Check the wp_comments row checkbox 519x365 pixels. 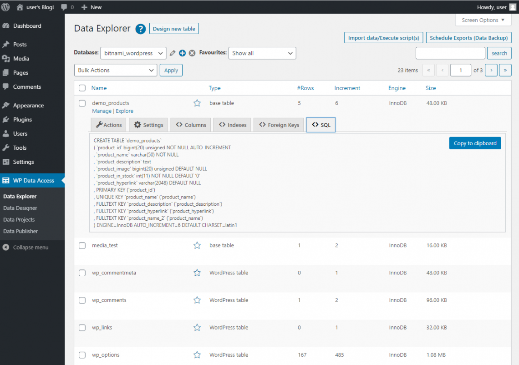(82, 300)
